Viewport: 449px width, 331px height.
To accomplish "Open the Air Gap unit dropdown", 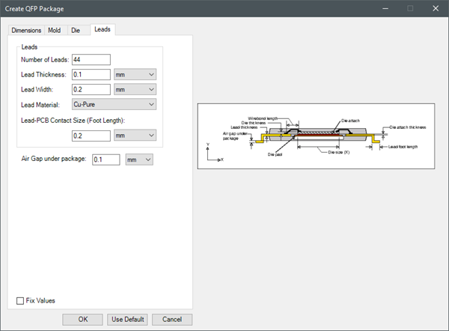I will click(139, 160).
